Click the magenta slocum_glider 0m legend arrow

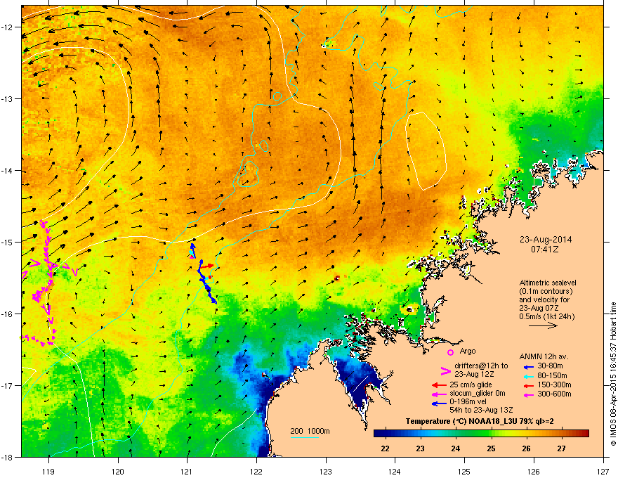click(438, 394)
